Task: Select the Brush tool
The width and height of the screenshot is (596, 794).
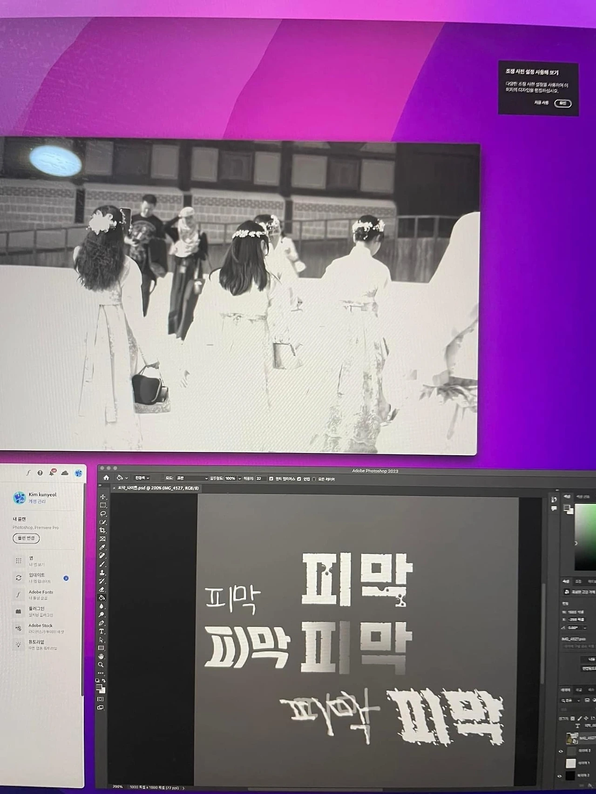Action: pyautogui.click(x=102, y=564)
